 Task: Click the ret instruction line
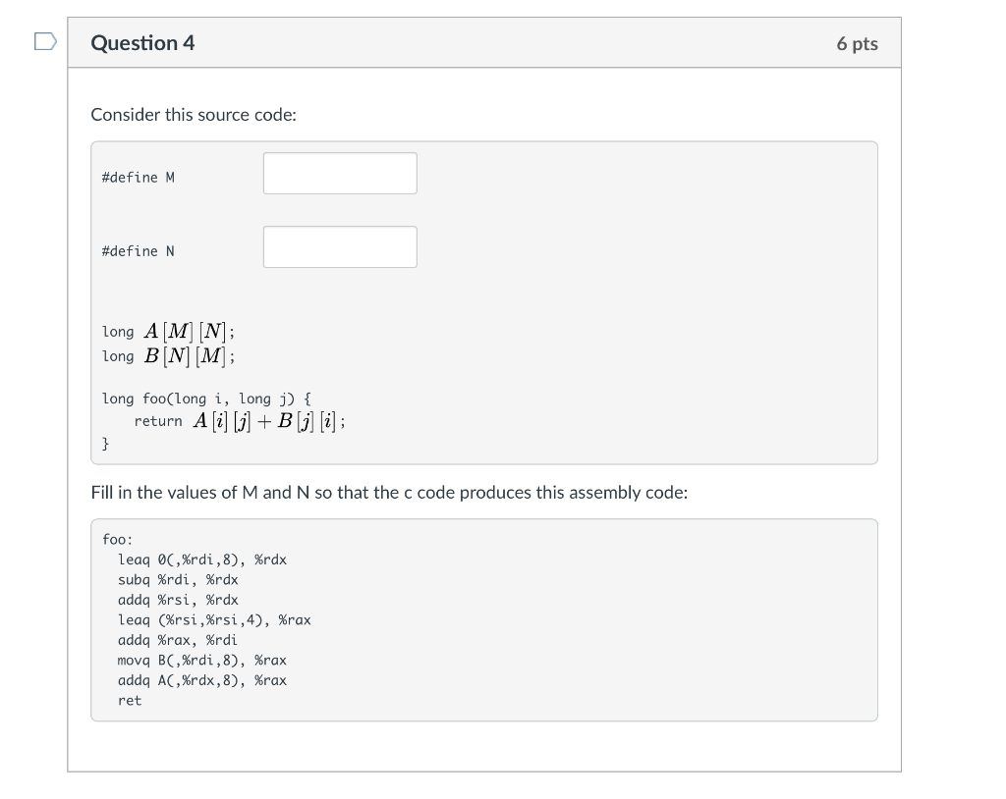click(x=129, y=700)
